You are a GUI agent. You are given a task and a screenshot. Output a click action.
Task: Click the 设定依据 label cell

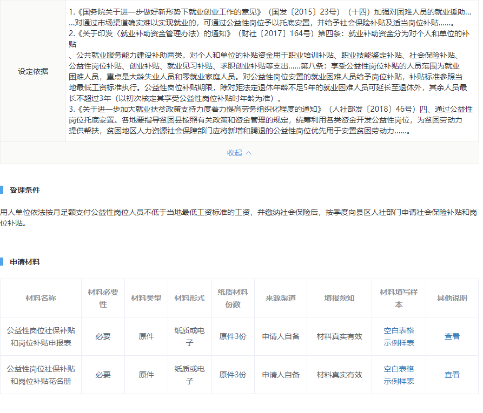pyautogui.click(x=33, y=71)
